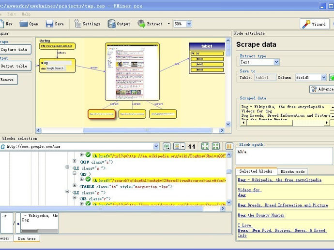
Task: Click the Remove button
Action: tap(8, 80)
